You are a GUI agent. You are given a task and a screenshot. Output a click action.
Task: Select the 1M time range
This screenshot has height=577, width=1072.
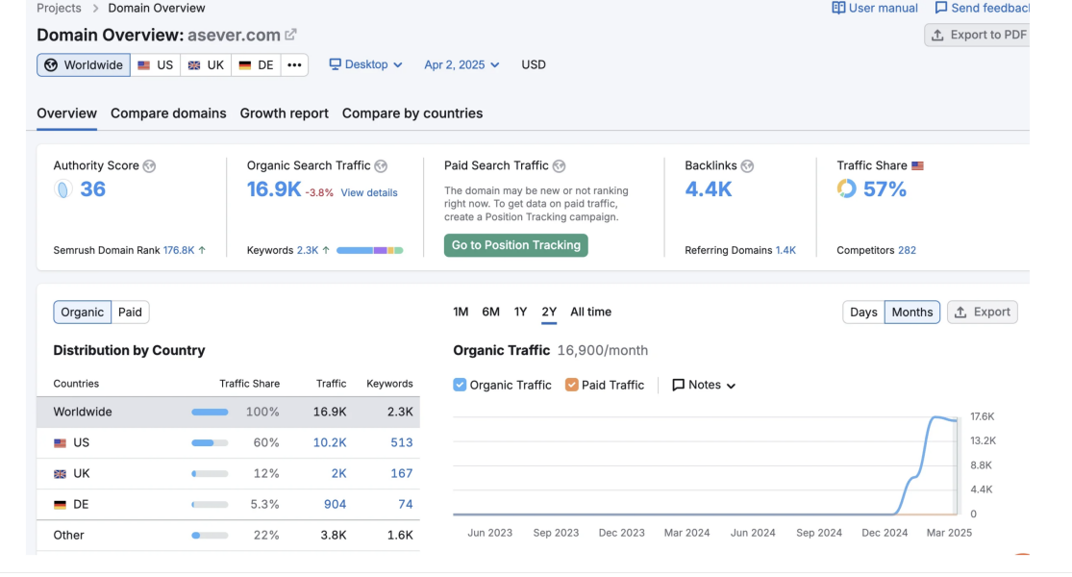click(461, 312)
